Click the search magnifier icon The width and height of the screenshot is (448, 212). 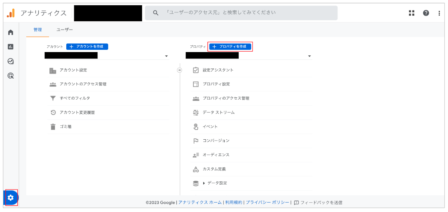[x=156, y=13]
